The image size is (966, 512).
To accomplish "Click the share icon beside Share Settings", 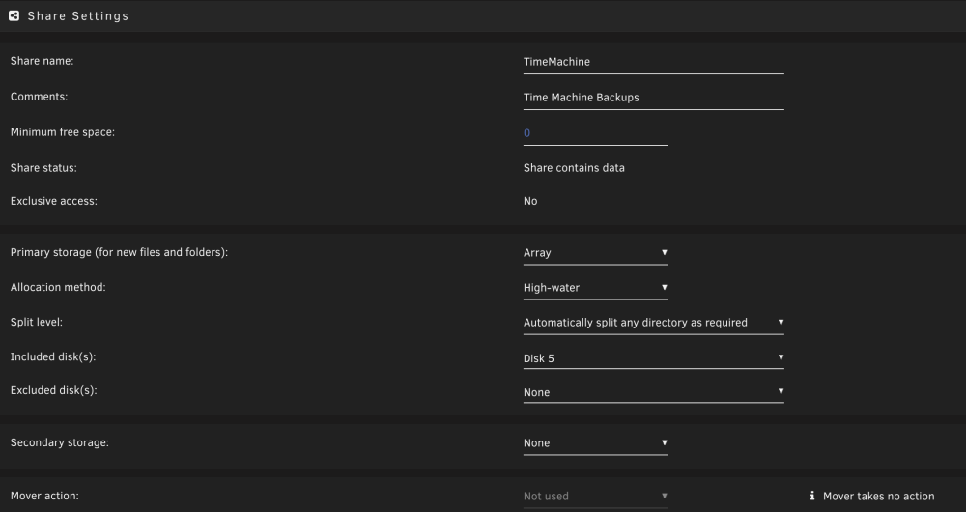I will [14, 16].
